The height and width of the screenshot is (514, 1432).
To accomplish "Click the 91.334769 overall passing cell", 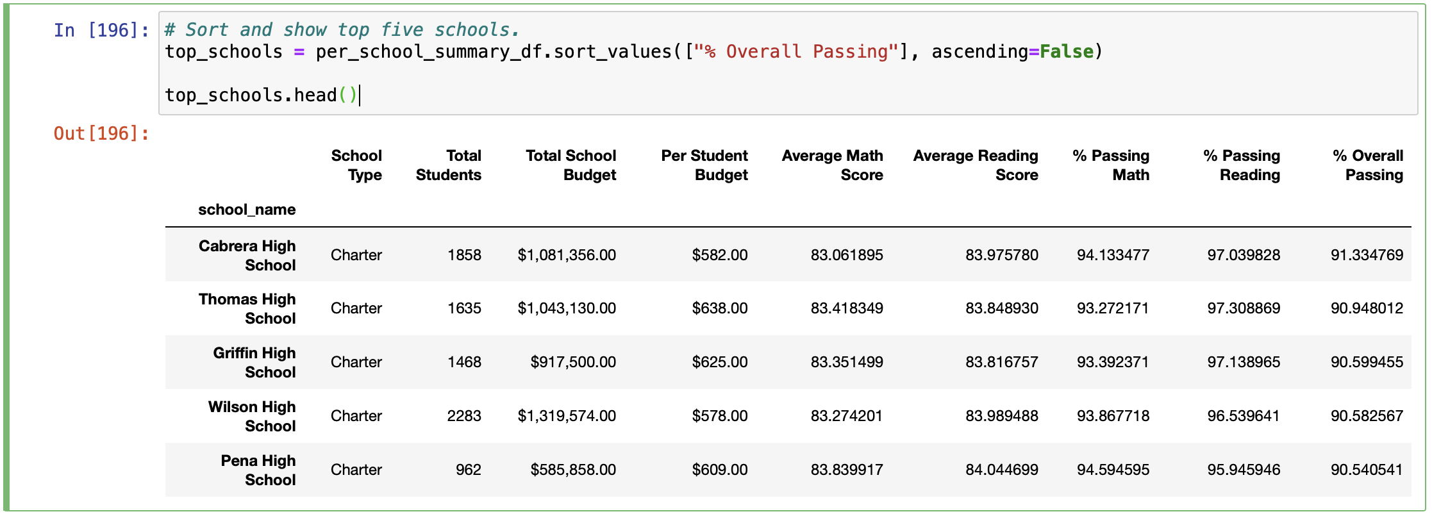I will pos(1367,255).
